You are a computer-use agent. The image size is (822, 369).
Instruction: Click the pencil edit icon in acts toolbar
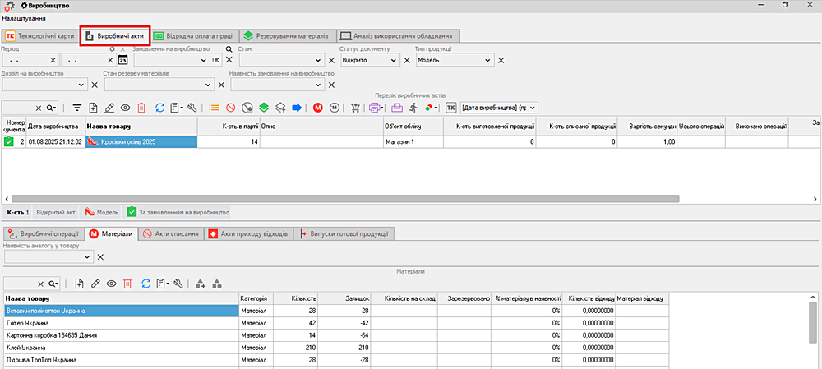(109, 108)
